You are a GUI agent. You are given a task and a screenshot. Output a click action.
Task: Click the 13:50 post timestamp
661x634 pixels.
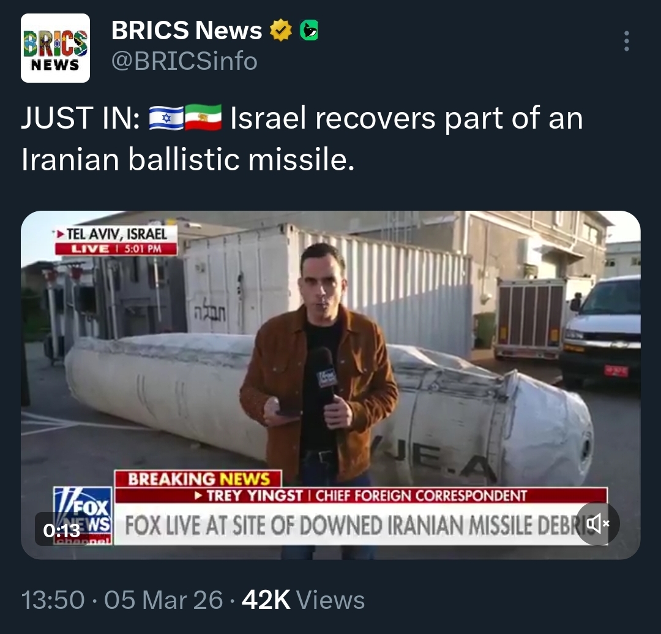[53, 600]
